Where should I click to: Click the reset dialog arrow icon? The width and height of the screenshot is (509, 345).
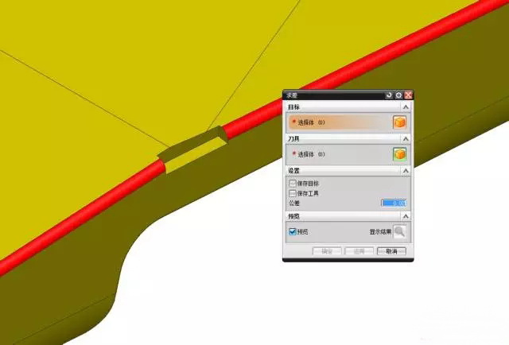tap(389, 95)
